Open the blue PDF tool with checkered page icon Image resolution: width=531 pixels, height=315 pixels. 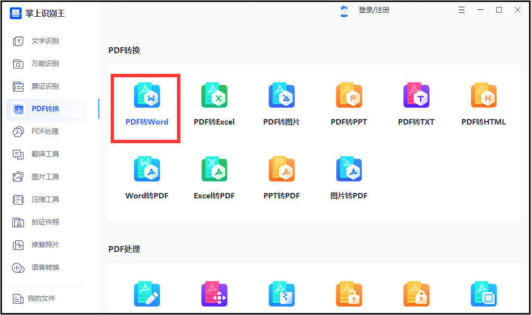pyautogui.click(x=281, y=294)
